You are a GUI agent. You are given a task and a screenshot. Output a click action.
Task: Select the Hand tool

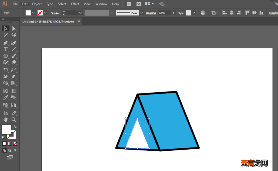coord(6,120)
